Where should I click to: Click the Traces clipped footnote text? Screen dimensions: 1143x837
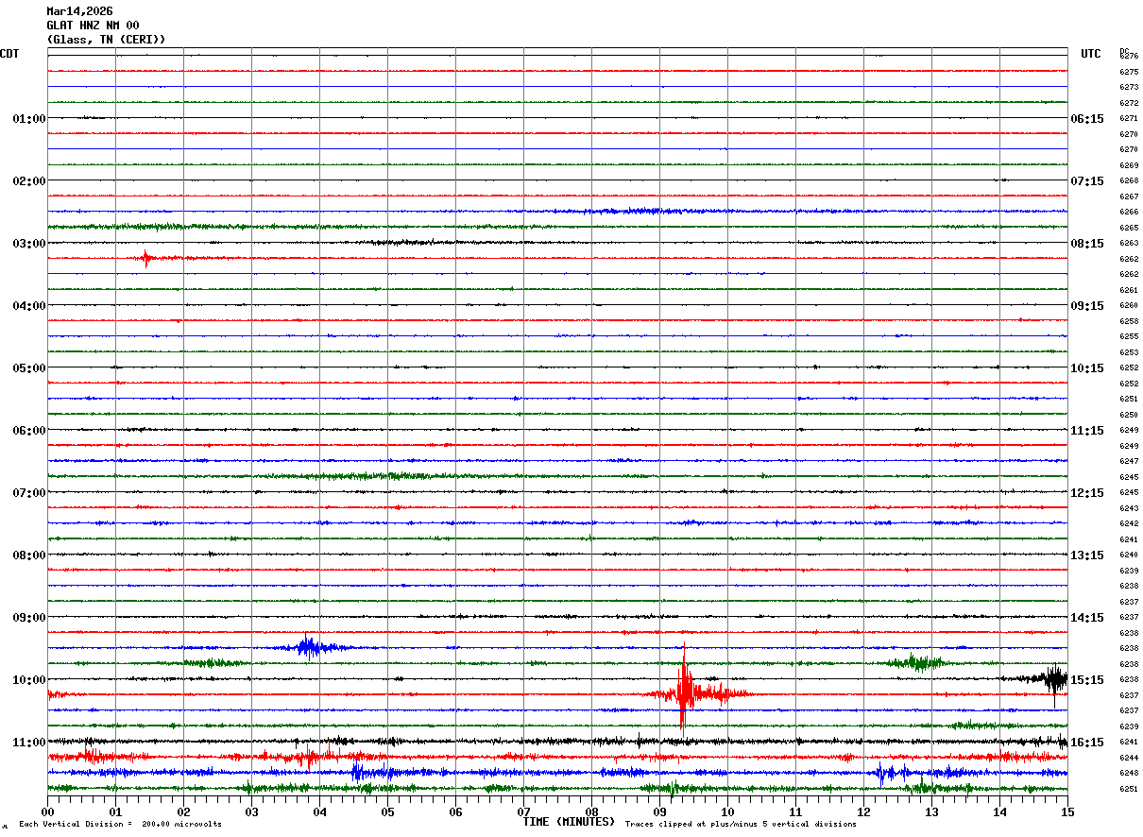point(742,825)
